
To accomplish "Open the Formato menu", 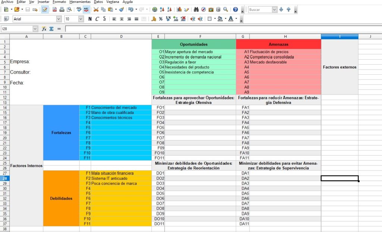I will (59, 2).
